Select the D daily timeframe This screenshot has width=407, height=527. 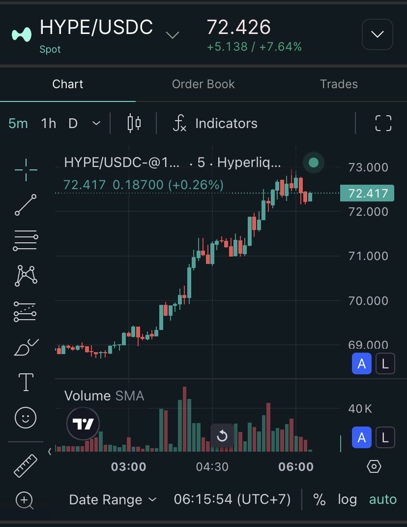(x=73, y=123)
